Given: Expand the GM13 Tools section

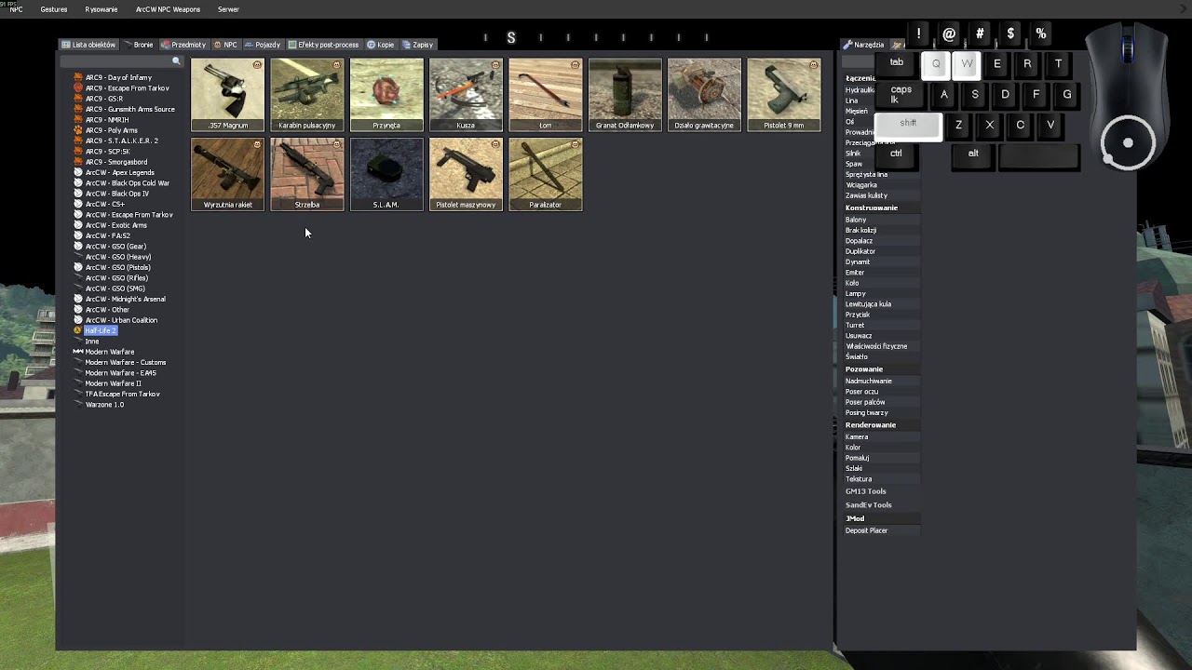Looking at the screenshot, I should (880, 491).
